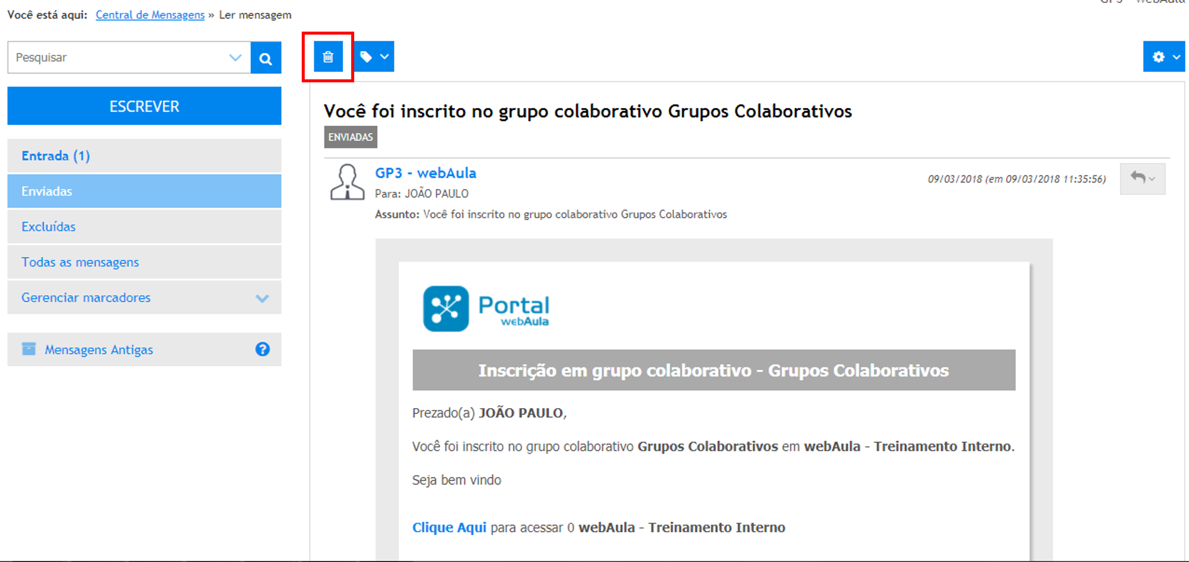This screenshot has width=1189, height=562.
Task: Follow the Central de Mensagens breadcrumb link
Action: (x=150, y=15)
